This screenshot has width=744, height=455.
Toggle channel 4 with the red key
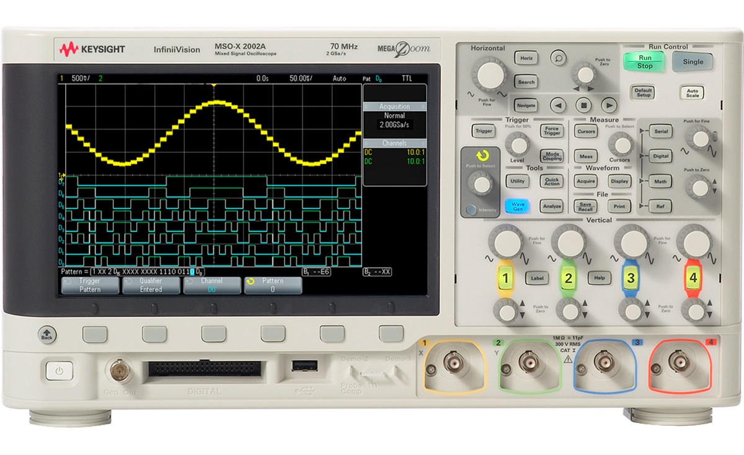pos(693,279)
